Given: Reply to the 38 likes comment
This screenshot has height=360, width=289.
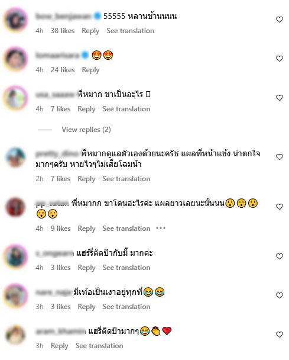Looking at the screenshot, I should click(90, 31).
